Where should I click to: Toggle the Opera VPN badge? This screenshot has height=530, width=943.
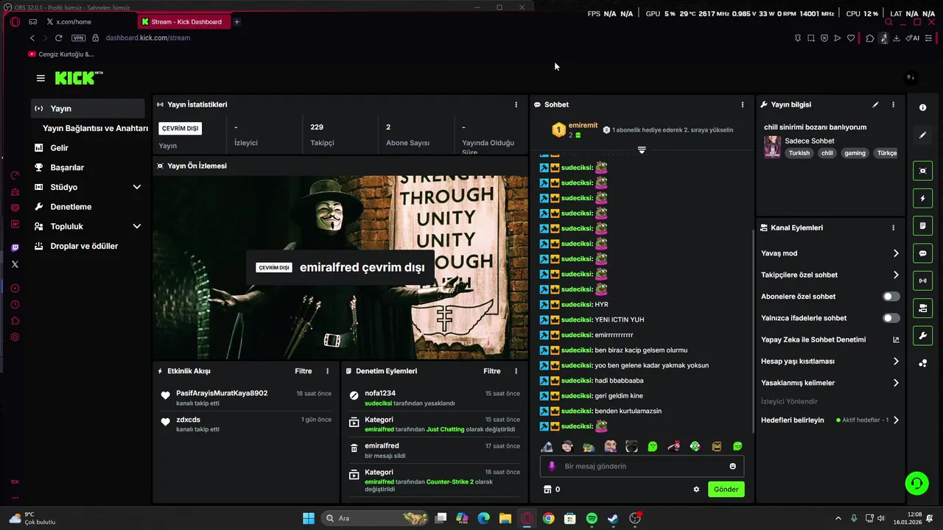point(78,38)
